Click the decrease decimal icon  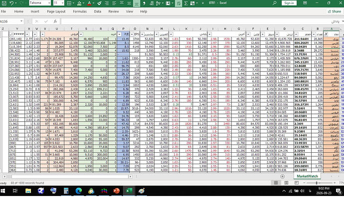coord(151,3)
